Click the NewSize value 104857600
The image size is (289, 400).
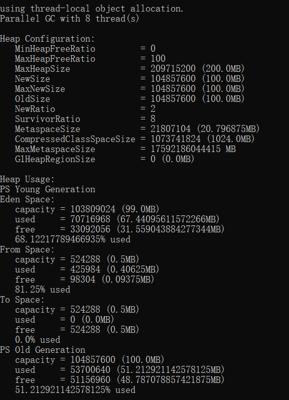[173, 79]
